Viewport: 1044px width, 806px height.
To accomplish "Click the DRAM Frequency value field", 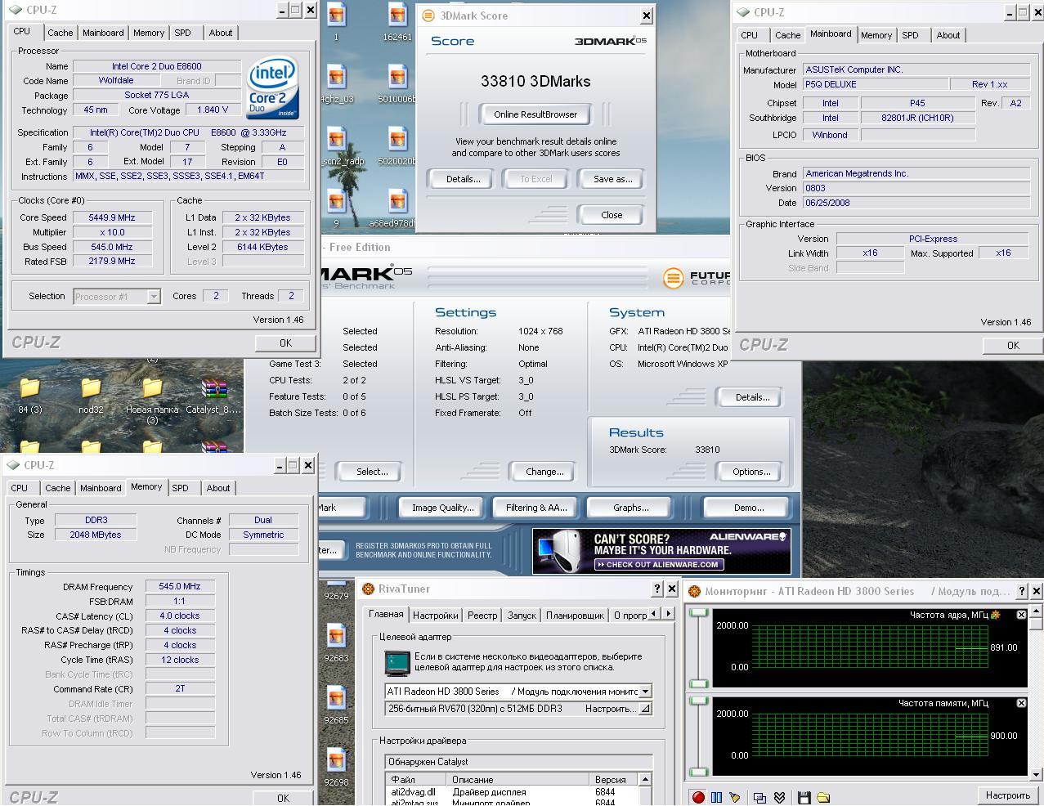I will pyautogui.click(x=180, y=586).
